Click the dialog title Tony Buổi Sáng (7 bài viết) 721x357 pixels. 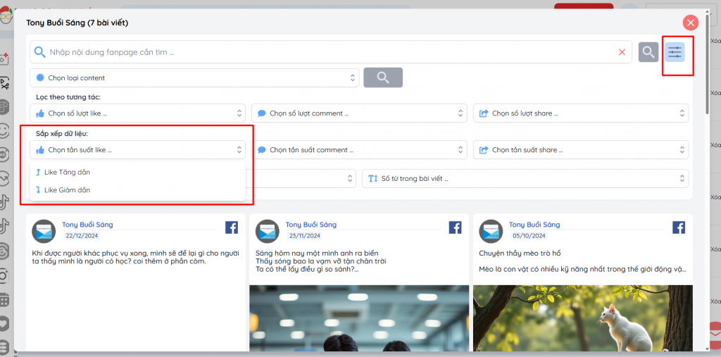click(x=77, y=23)
